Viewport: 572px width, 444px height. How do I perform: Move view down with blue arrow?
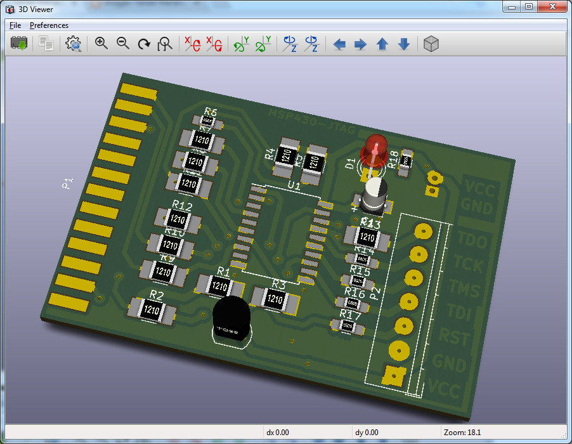404,44
